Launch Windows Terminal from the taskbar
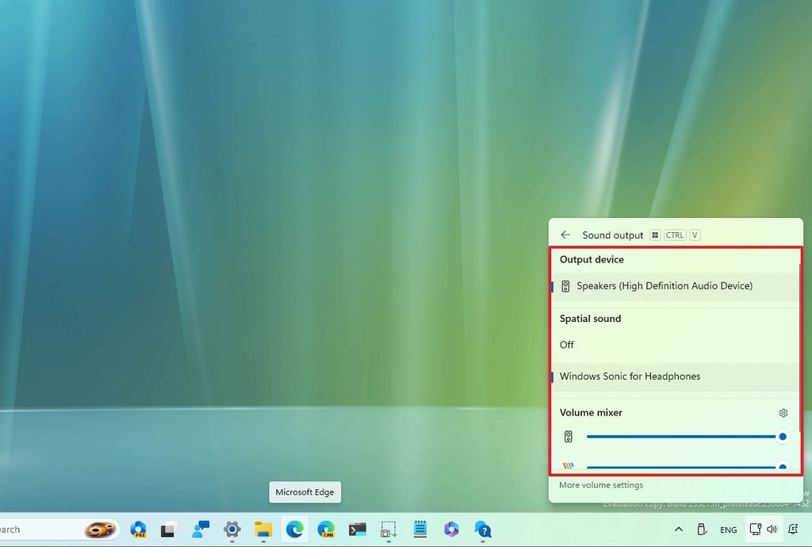This screenshot has height=547, width=812. click(357, 530)
